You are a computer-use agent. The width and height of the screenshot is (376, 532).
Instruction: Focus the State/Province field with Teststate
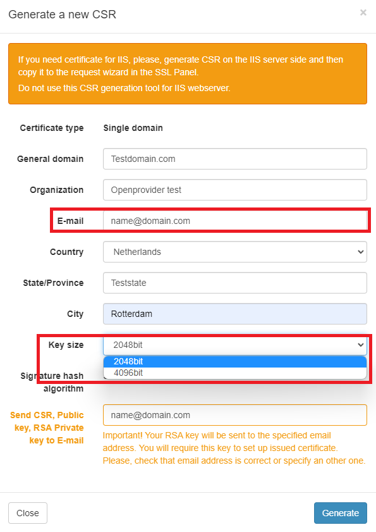point(234,283)
